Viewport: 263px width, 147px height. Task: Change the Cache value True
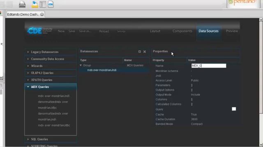pos(194,114)
